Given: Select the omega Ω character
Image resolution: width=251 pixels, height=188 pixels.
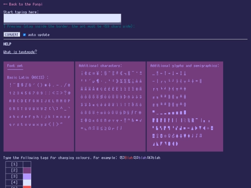Looking at the screenshot, I should [x=90, y=120].
